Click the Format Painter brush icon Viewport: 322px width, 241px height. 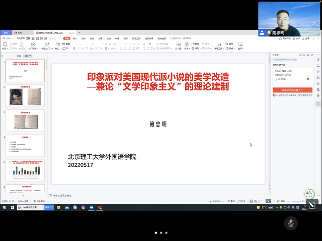tap(22, 45)
